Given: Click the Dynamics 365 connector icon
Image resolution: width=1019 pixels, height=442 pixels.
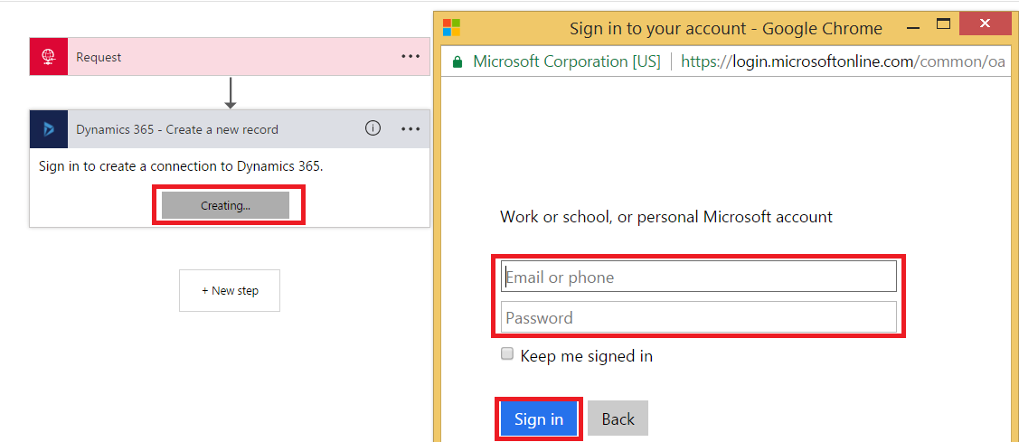Looking at the screenshot, I should coord(49,128).
